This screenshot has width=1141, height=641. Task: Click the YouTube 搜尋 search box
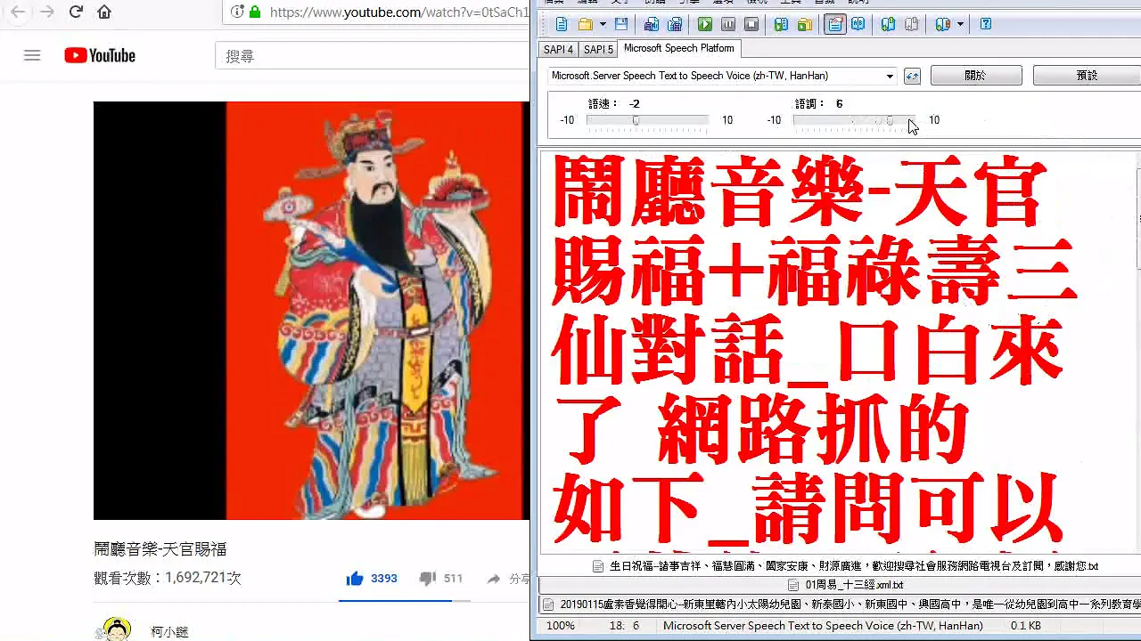[372, 55]
